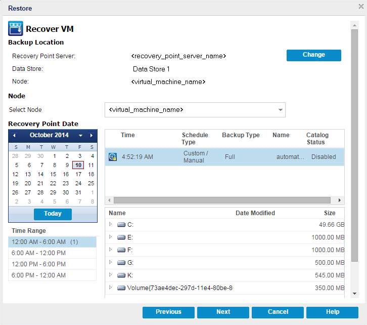
Task: Click the K: drive icon
Action: [121, 275]
